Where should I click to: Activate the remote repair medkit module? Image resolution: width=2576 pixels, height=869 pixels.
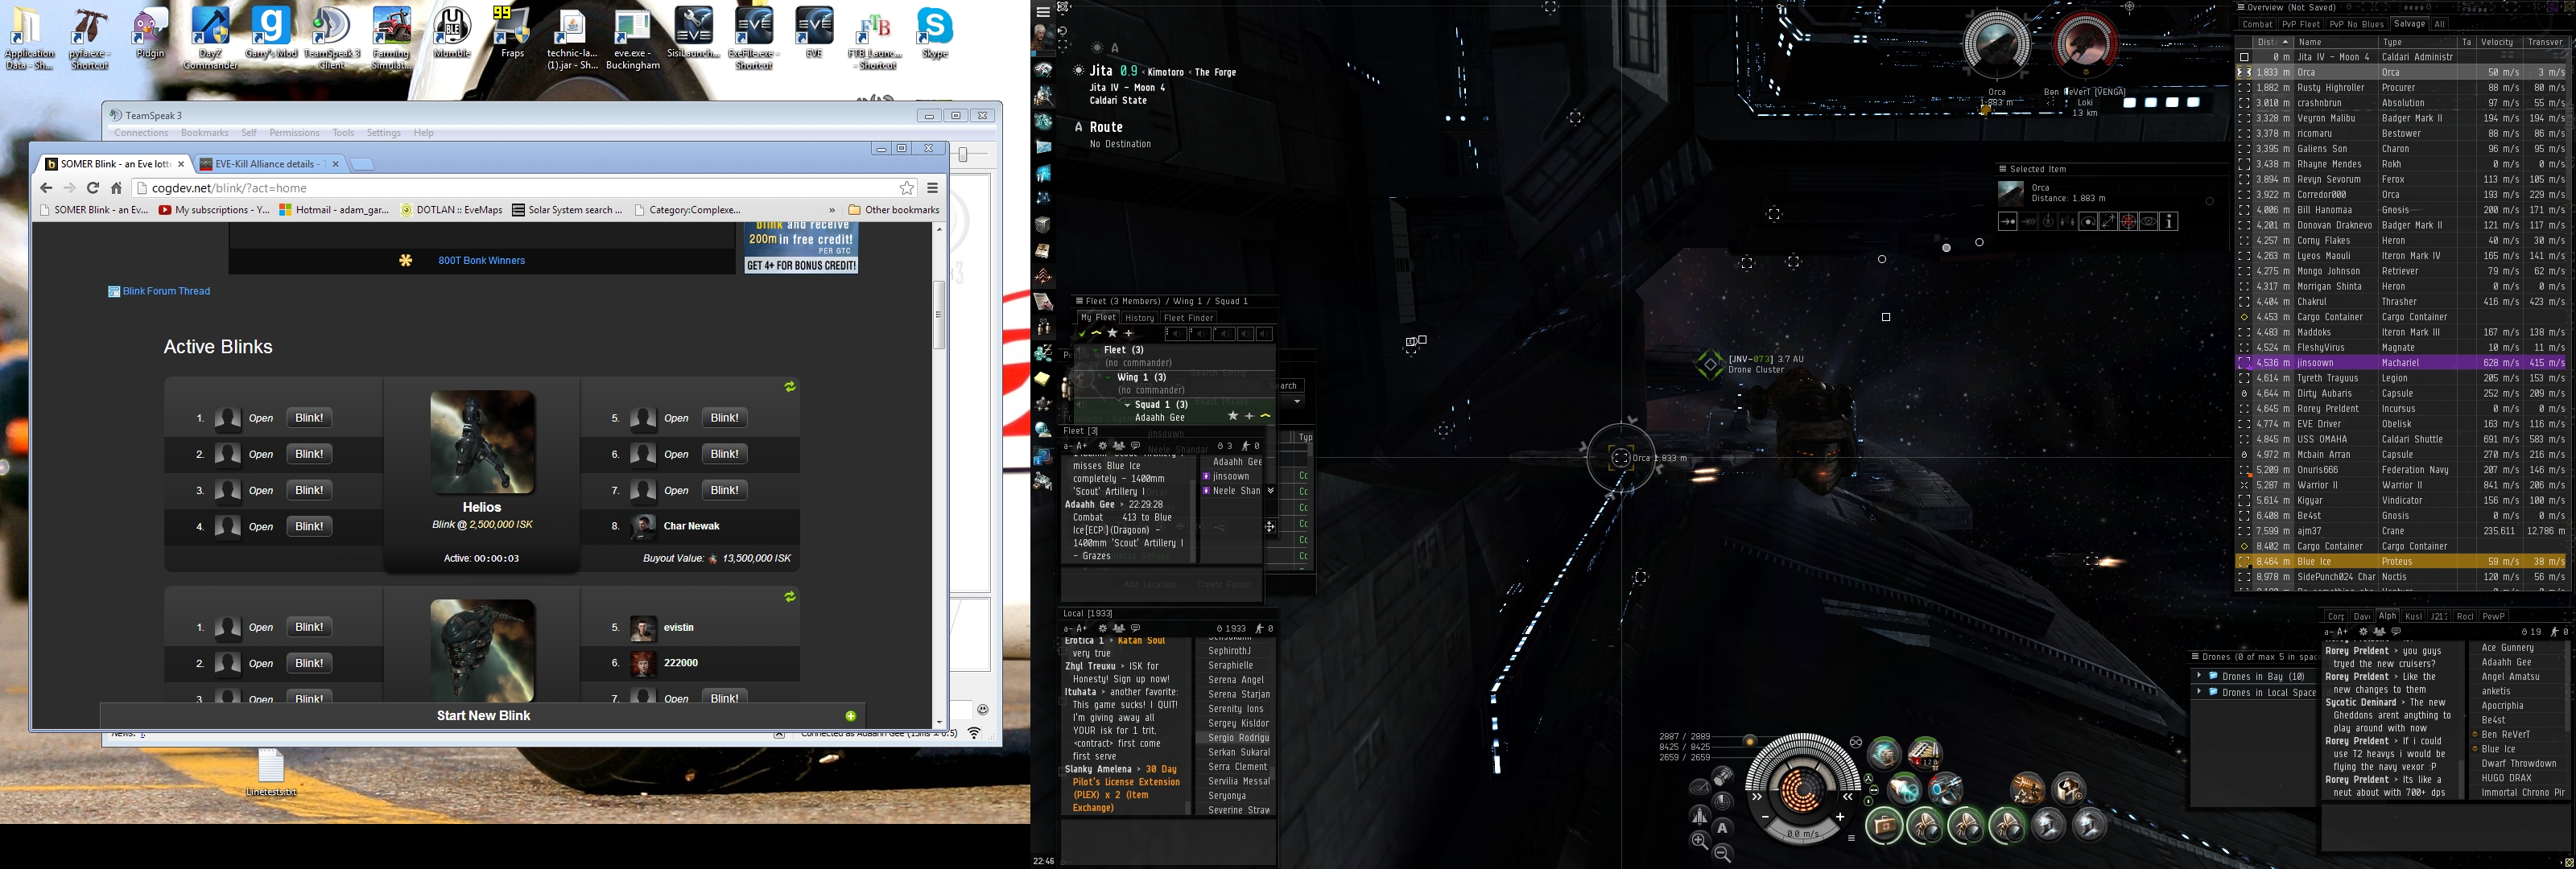(1885, 826)
